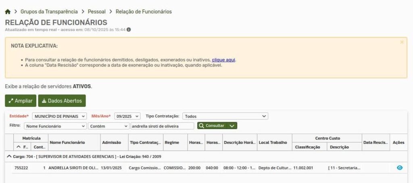Open the Contém filter operator dropdown
This screenshot has height=183, width=413.
(x=108, y=126)
